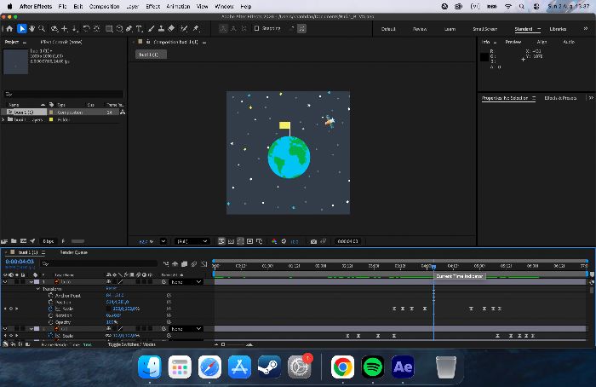The height and width of the screenshot is (387, 596).
Task: Open the Graph Editor icon
Action: point(204,263)
